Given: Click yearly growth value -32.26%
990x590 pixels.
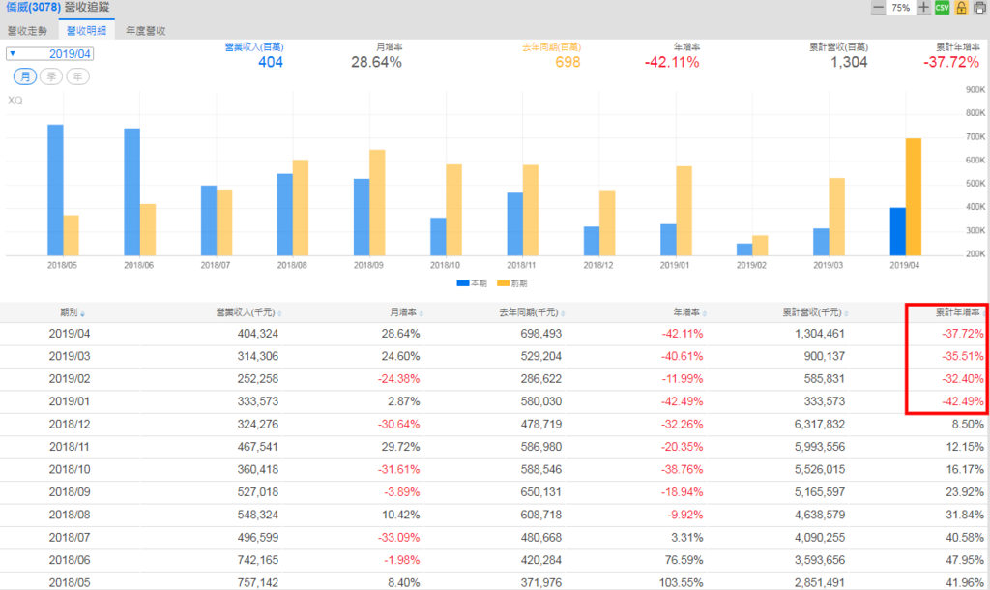Looking at the screenshot, I should click(x=682, y=425).
